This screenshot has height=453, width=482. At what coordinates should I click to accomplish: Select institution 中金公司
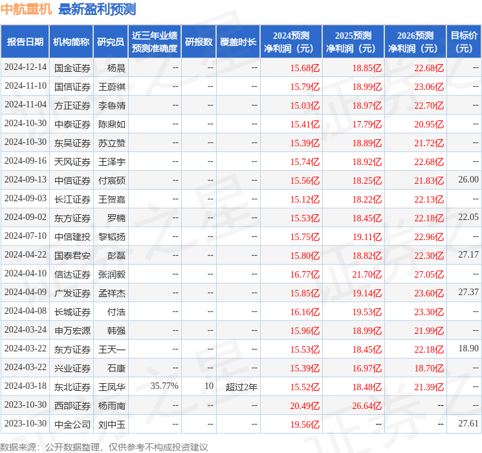point(72,425)
